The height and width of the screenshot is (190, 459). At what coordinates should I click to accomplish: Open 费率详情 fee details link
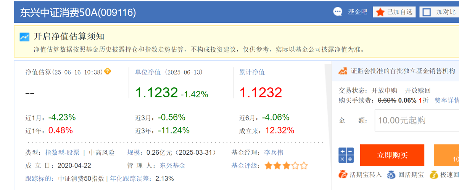click(x=447, y=100)
